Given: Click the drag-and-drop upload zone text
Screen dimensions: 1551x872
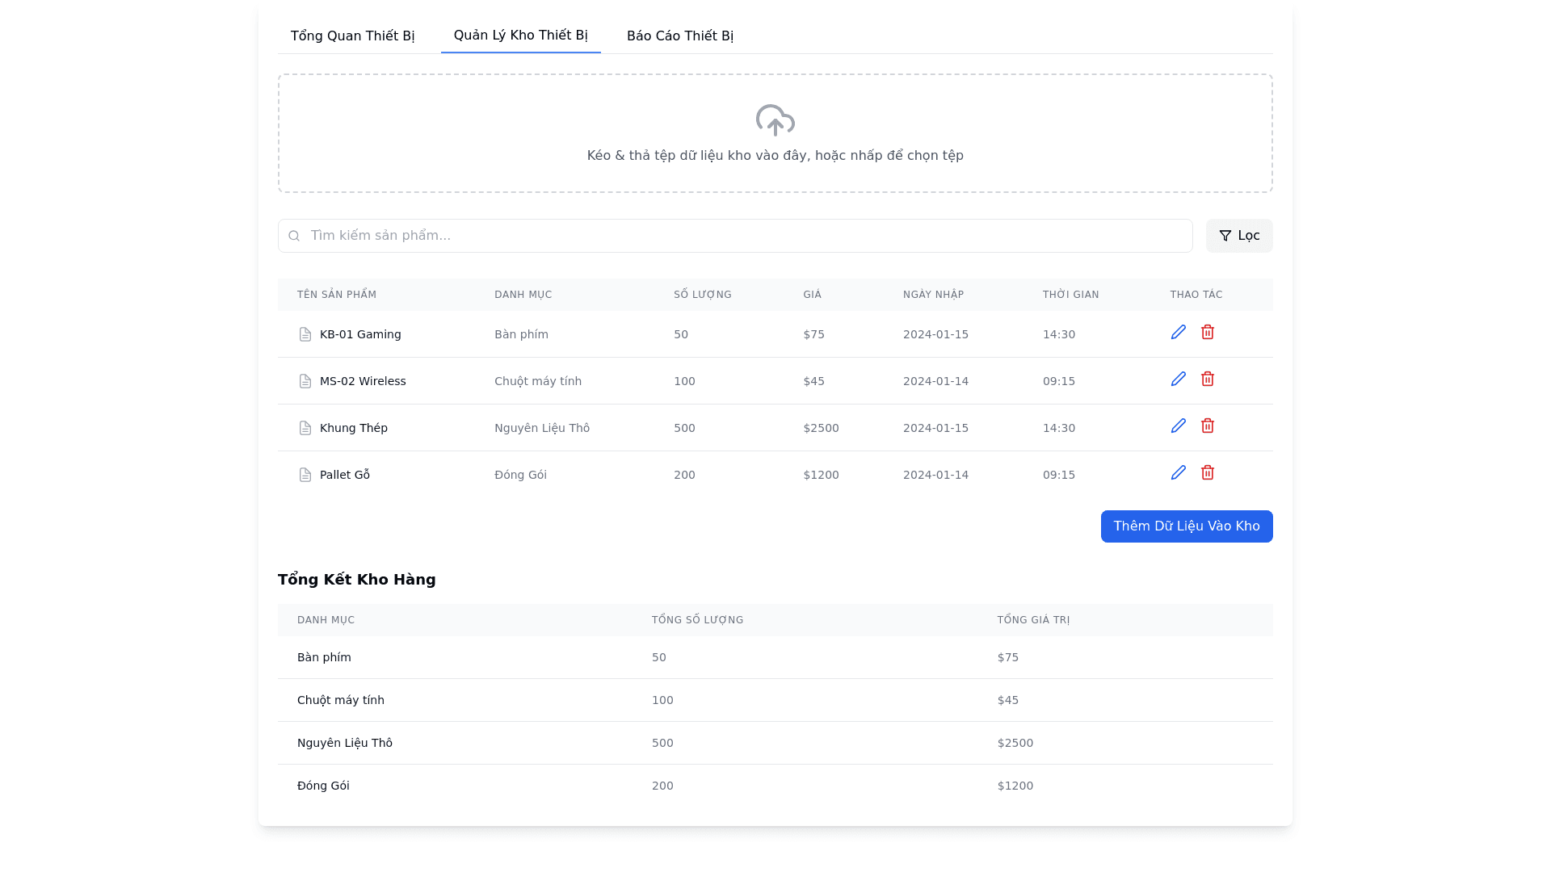Looking at the screenshot, I should [x=775, y=156].
